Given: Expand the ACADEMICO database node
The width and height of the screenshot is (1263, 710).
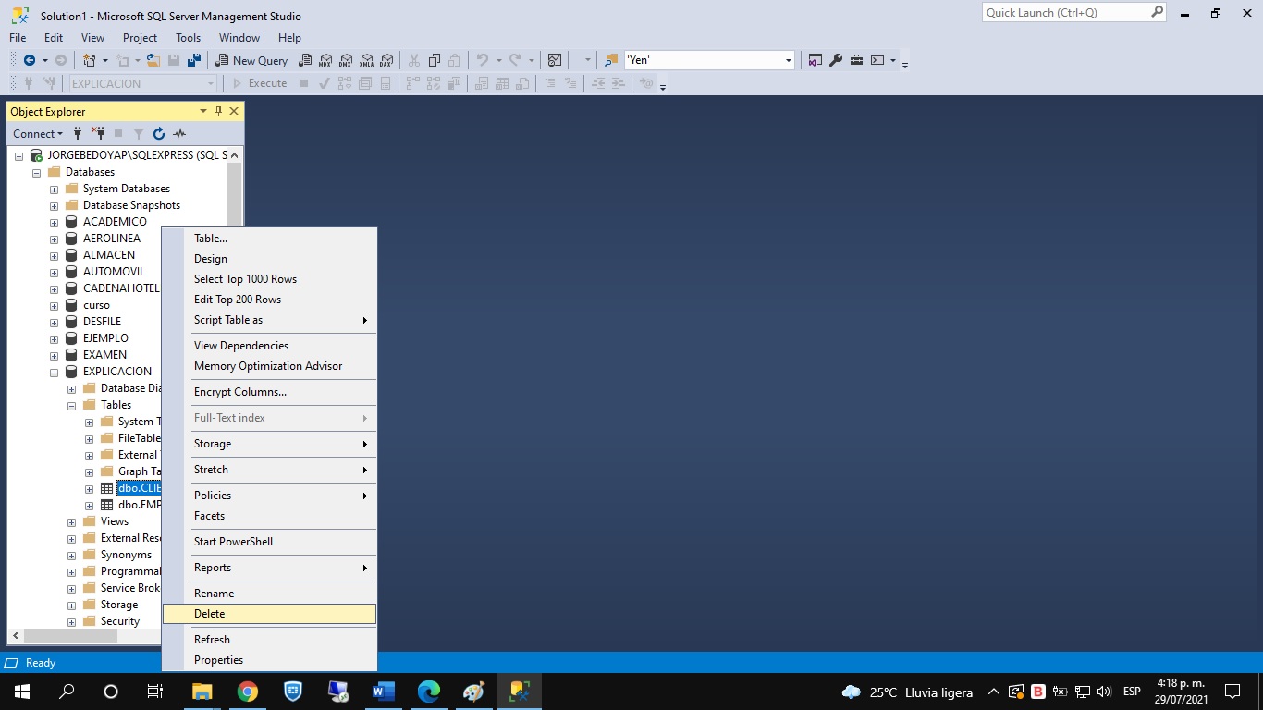Looking at the screenshot, I should (54, 222).
